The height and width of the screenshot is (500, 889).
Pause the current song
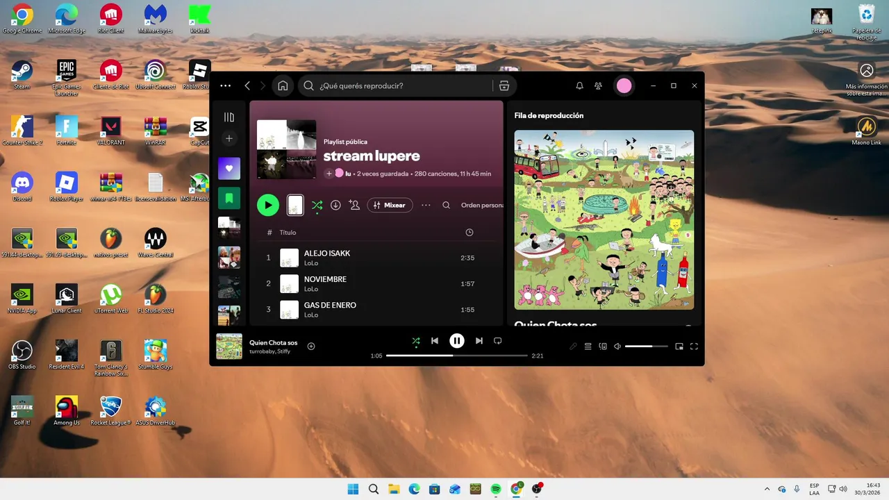[x=456, y=341]
